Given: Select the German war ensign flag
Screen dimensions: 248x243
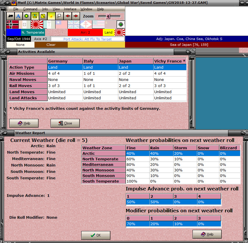Looking at the screenshot, I should (x=13, y=25).
